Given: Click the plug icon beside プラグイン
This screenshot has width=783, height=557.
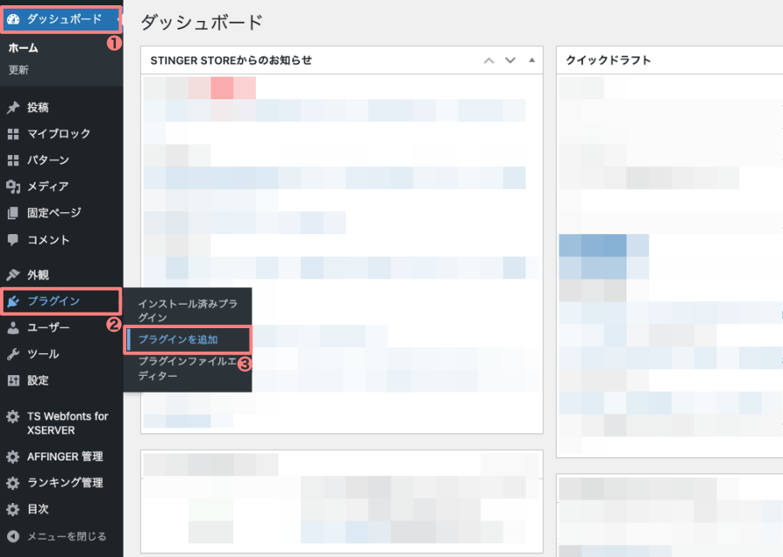Looking at the screenshot, I should [x=13, y=301].
